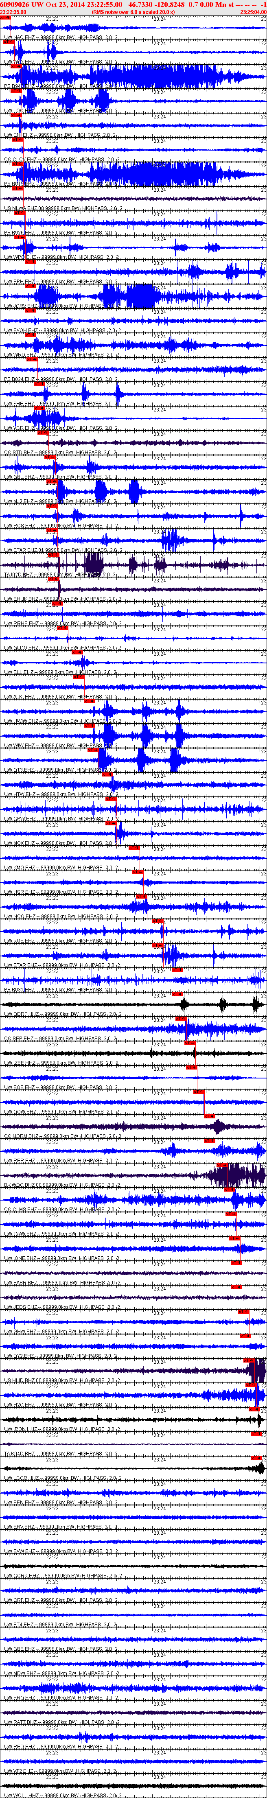Select the PB.B024 EHZ station label

(x=61, y=379)
